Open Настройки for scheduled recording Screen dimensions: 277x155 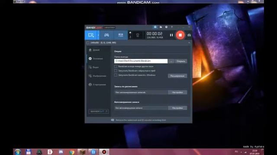(177, 92)
